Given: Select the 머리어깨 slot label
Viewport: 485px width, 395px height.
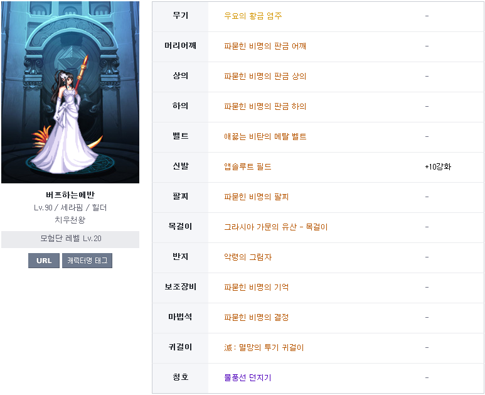Looking at the screenshot, I should point(180,46).
